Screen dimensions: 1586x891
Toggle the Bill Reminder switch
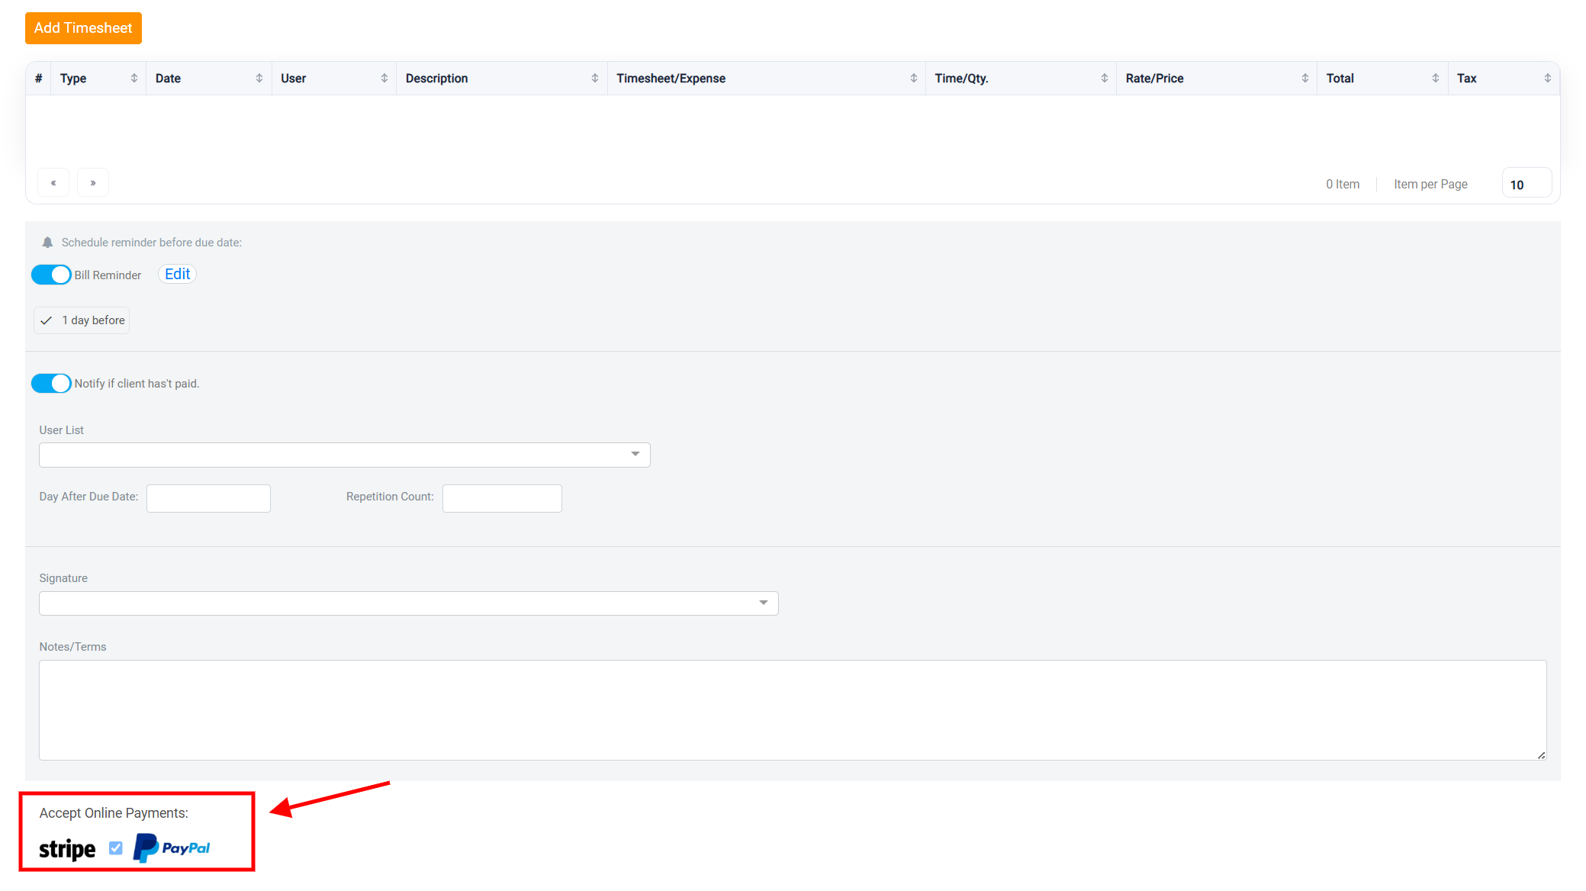point(51,275)
